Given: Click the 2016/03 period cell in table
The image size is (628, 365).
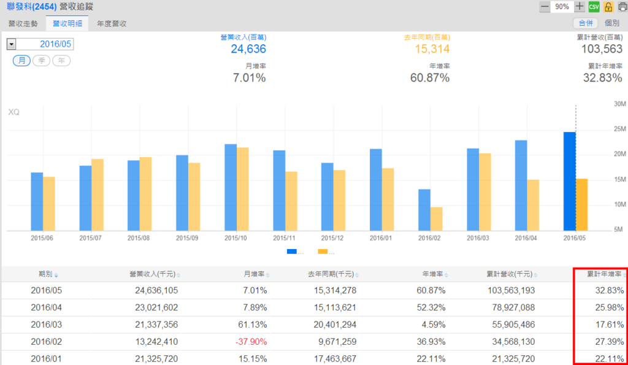Looking at the screenshot, I should (47, 325).
